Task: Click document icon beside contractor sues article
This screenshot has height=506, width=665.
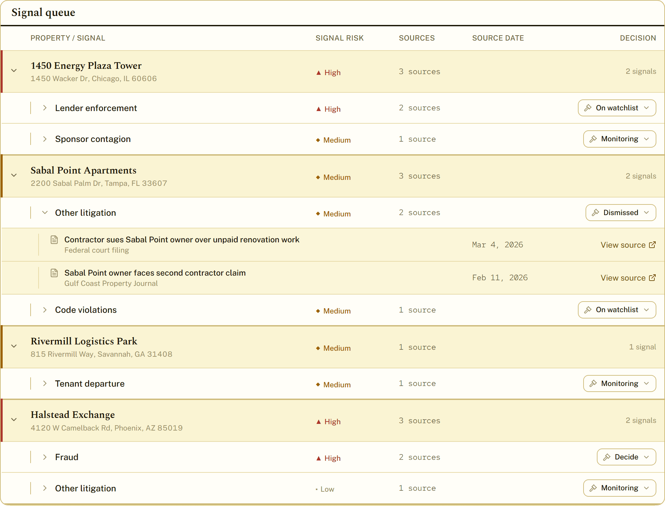Action: pyautogui.click(x=54, y=240)
